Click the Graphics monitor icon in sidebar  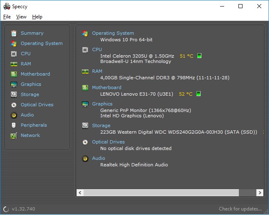coord(14,85)
